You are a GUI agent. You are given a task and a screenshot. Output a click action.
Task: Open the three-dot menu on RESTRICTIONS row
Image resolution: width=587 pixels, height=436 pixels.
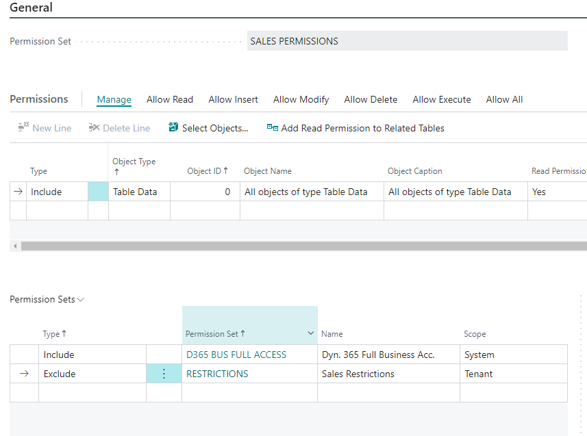point(164,374)
